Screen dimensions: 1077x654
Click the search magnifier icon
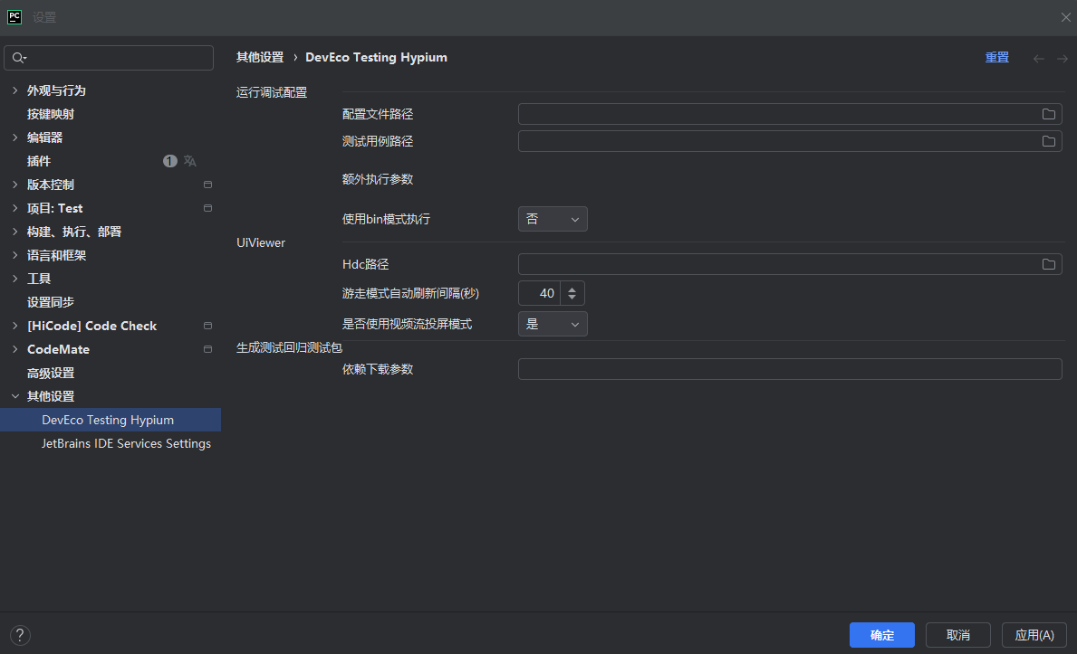18,58
